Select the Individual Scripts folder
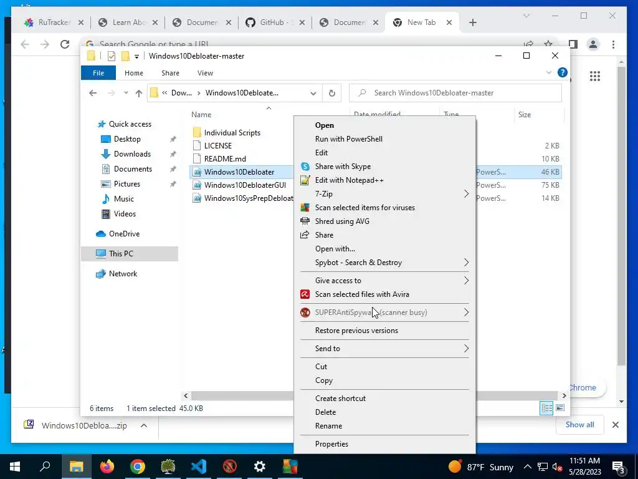638x479 pixels. (232, 133)
